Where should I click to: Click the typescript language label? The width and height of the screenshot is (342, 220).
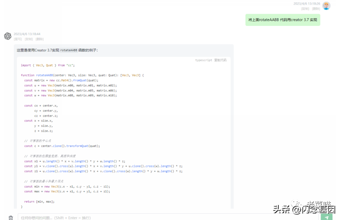pos(203,60)
